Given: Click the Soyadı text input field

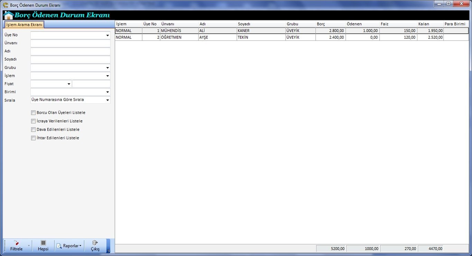Looking at the screenshot, I should pyautogui.click(x=70, y=60).
